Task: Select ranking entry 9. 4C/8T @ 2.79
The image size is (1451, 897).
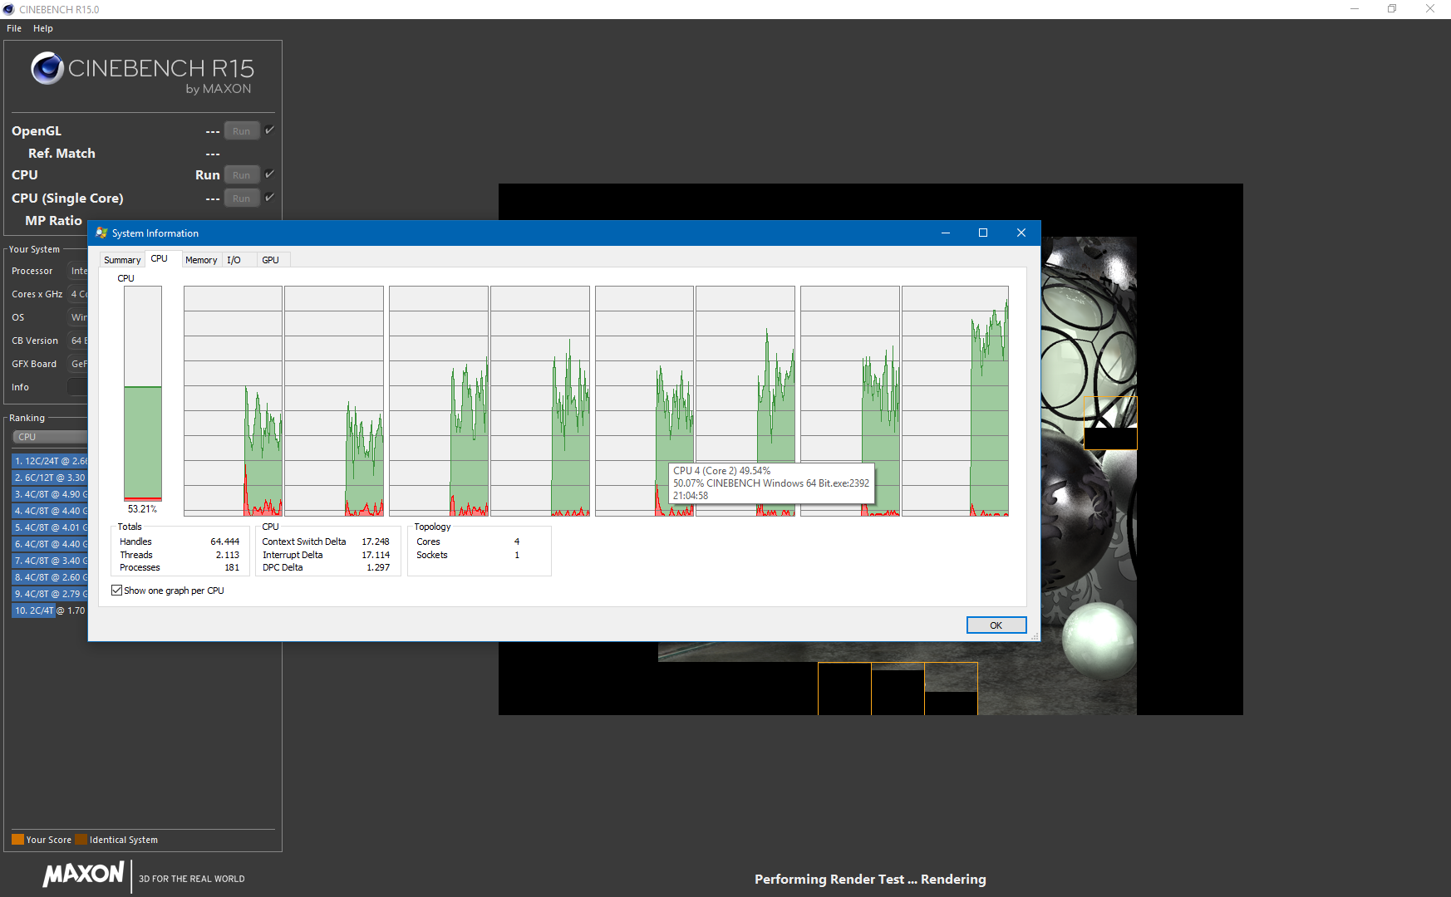Action: tap(50, 594)
